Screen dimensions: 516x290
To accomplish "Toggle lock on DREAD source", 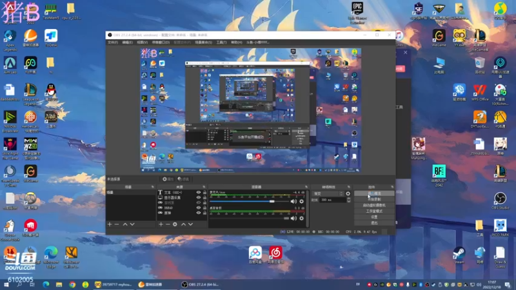I will click(204, 208).
